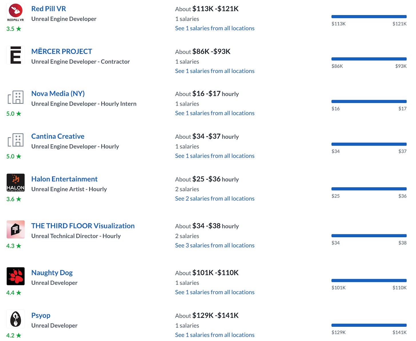Screen dimensions: 416x341
Task: Click Cantina Creative building placeholder icon
Action: click(x=15, y=140)
